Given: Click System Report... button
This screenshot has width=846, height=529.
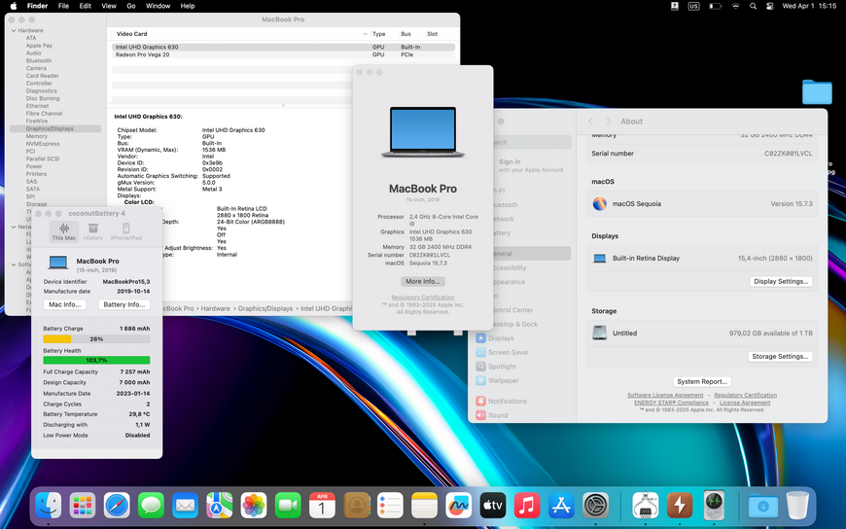Looking at the screenshot, I should (x=702, y=381).
